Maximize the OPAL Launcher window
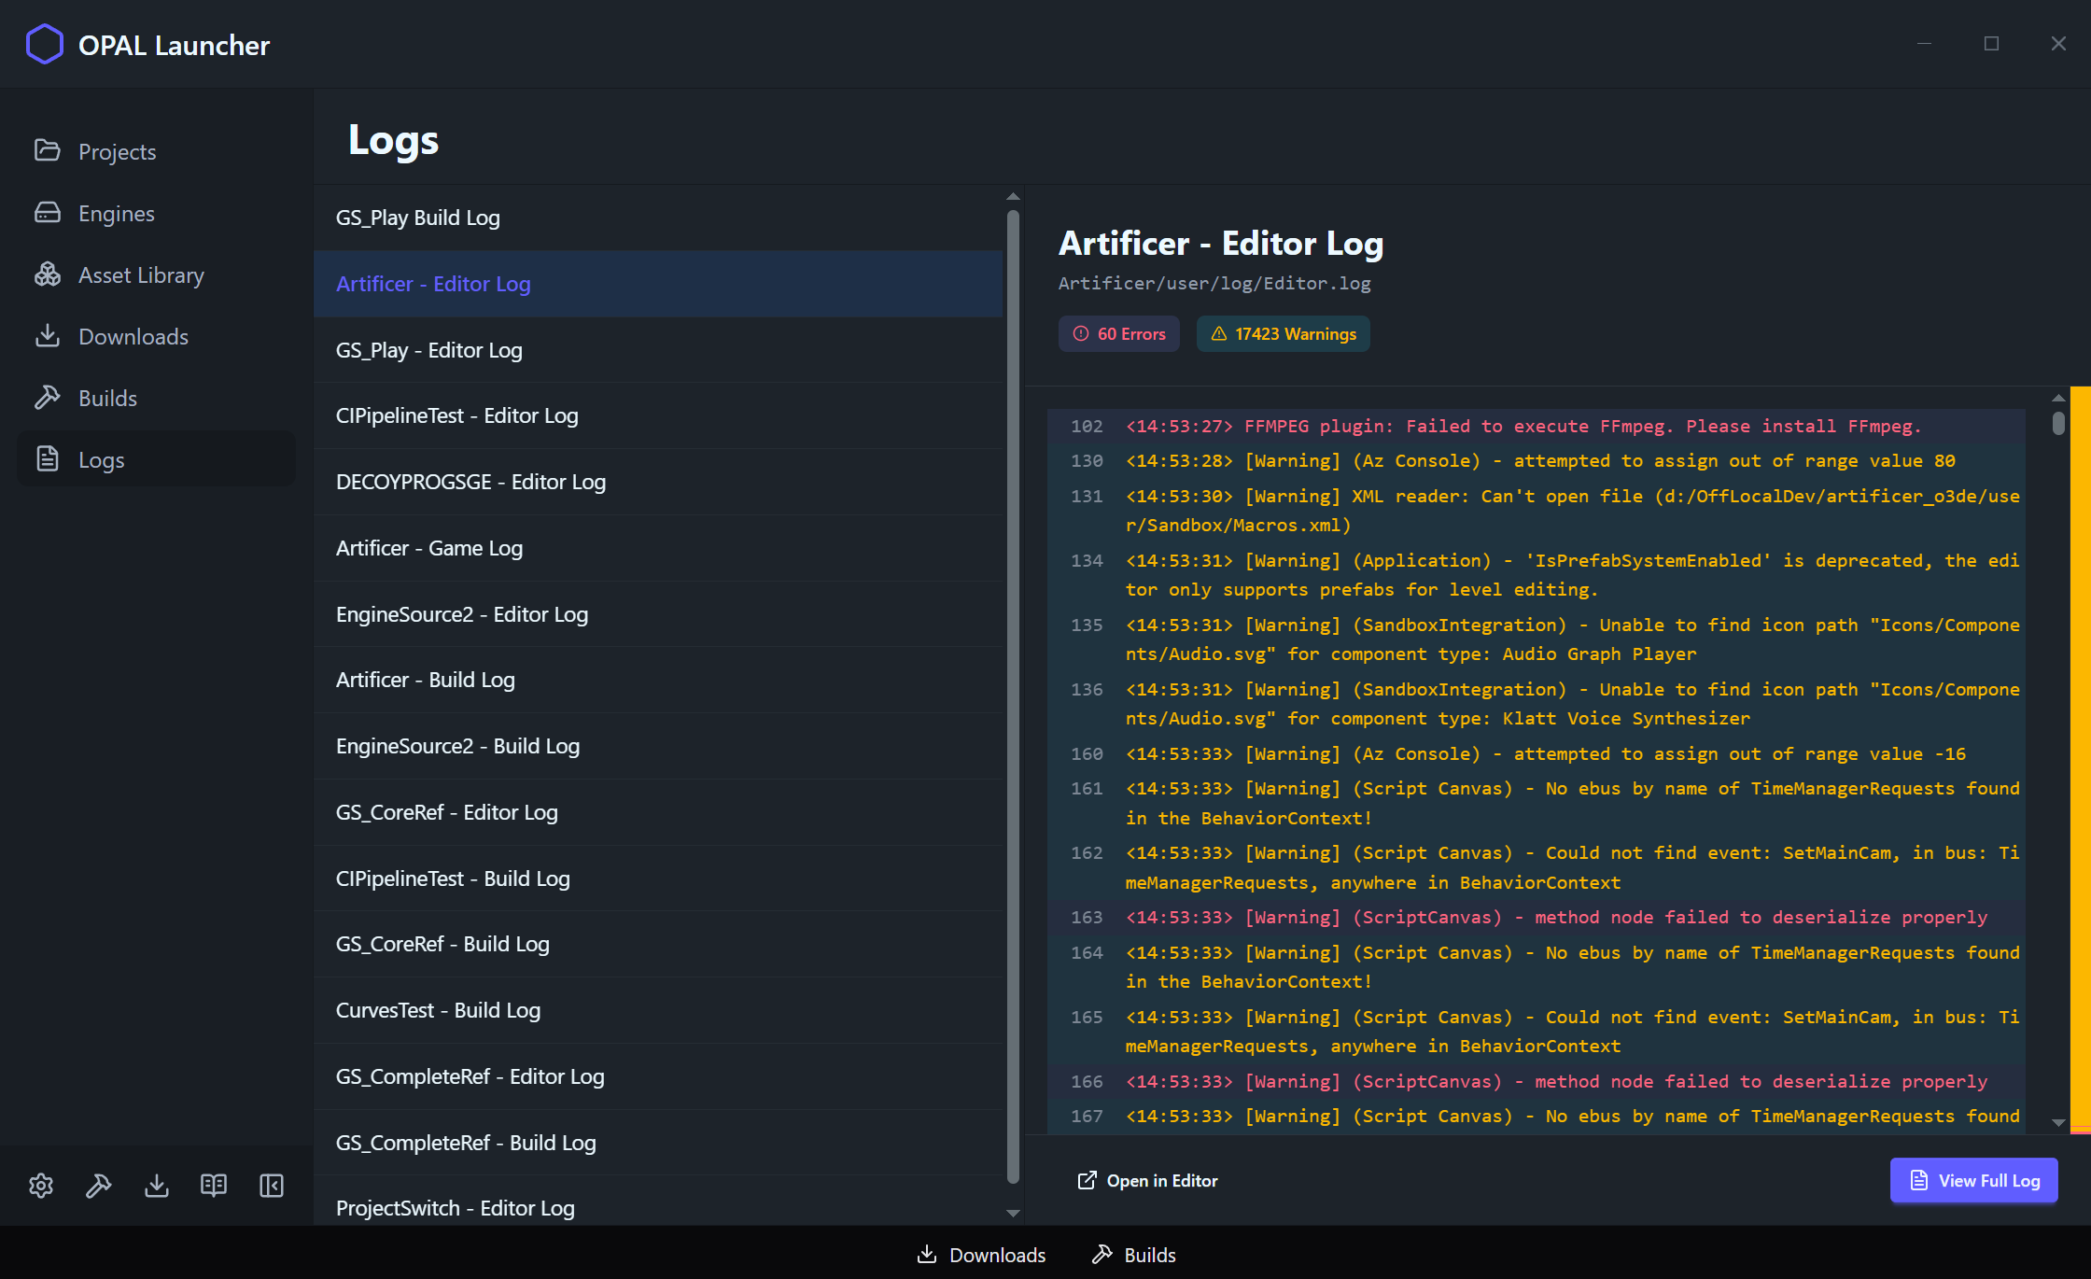Image resolution: width=2091 pixels, height=1279 pixels. (x=1991, y=44)
